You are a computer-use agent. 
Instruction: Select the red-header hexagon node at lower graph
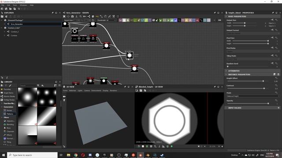[134, 69]
